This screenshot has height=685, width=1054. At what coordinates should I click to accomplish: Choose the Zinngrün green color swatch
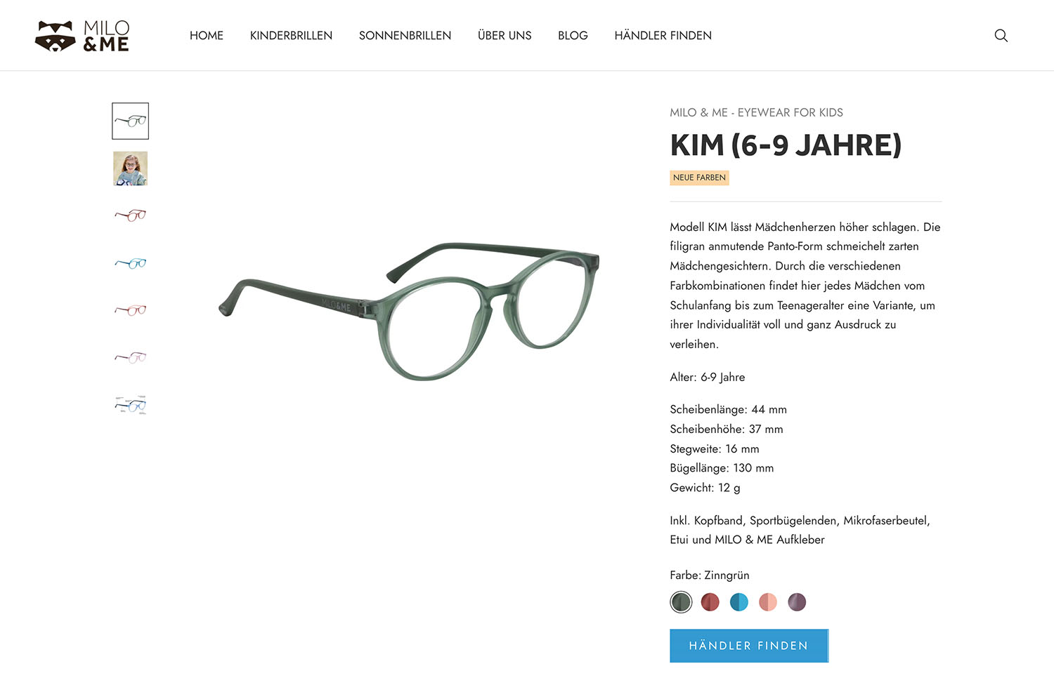(681, 602)
